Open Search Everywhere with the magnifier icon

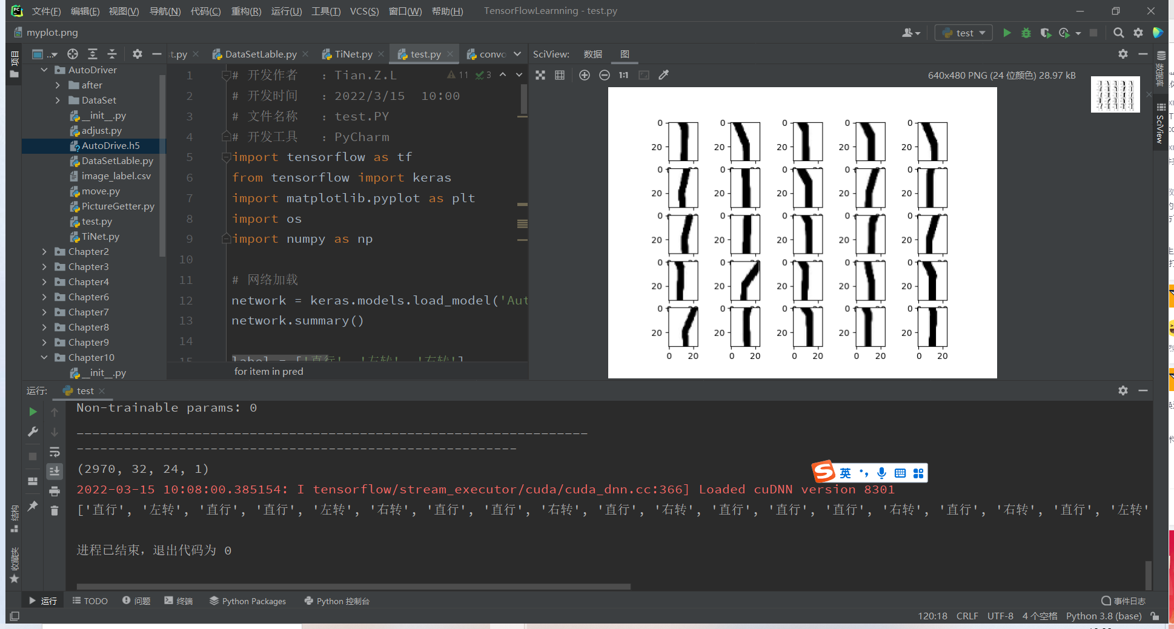click(x=1119, y=33)
